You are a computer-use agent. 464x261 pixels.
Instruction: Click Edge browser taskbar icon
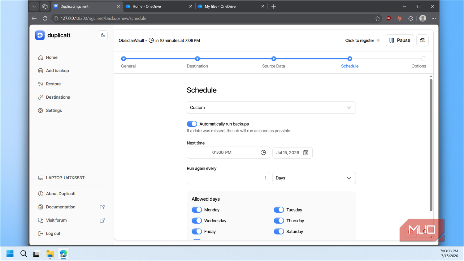pyautogui.click(x=63, y=254)
